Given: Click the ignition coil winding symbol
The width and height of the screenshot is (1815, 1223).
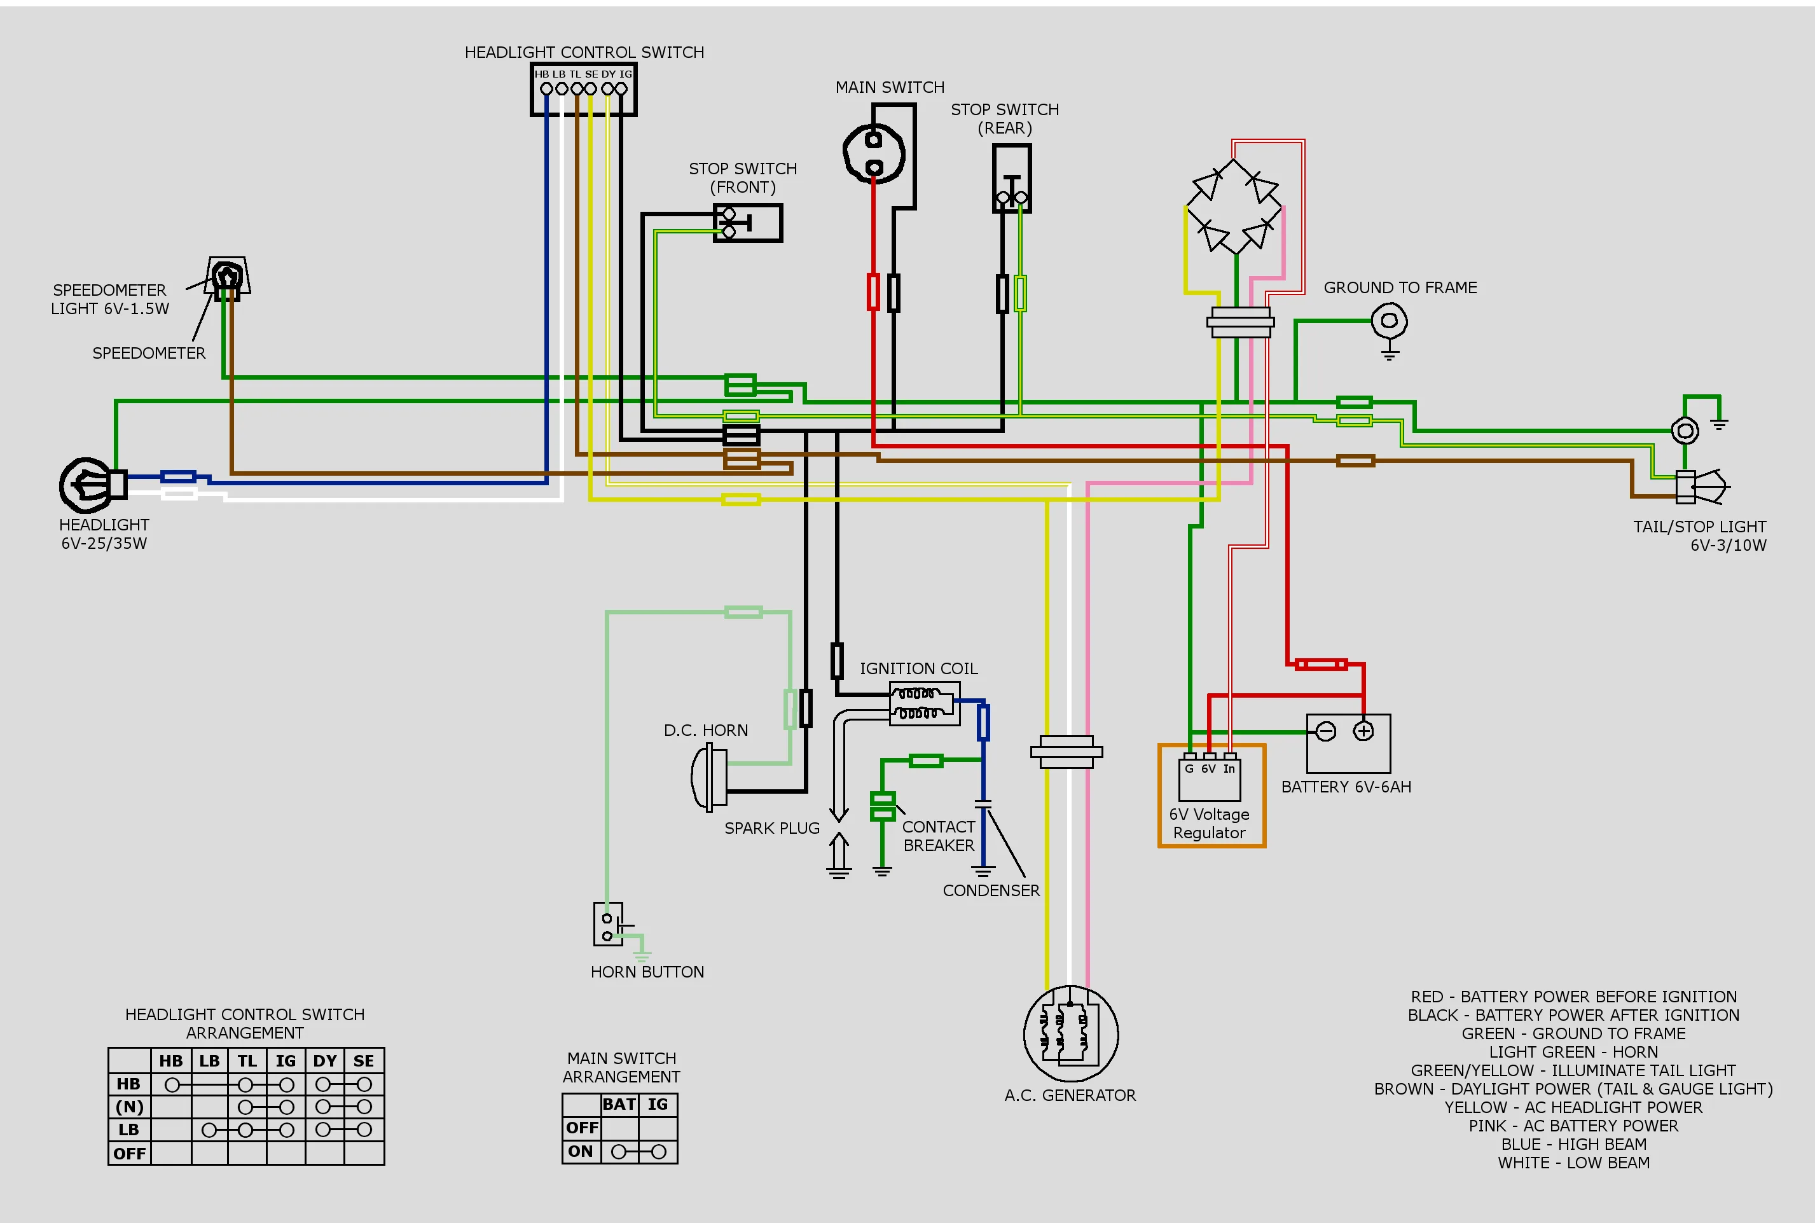Looking at the screenshot, I should 924,703.
